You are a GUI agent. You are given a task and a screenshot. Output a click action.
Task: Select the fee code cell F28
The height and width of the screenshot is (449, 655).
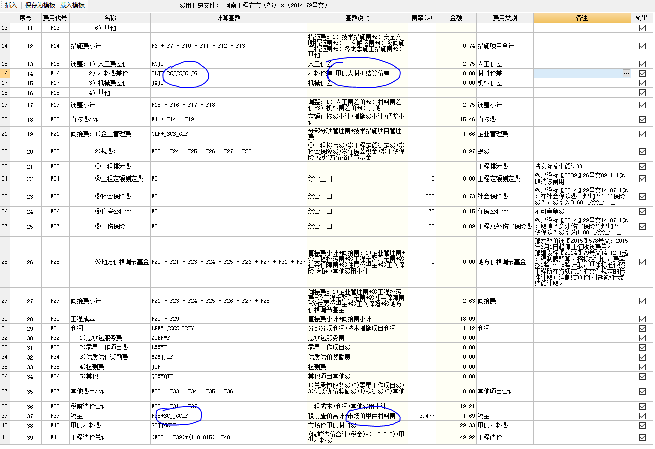click(x=55, y=262)
